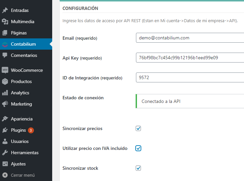Click the Entradas pushpin icon
Image resolution: width=244 pixels, height=181 pixels.
(x=5, y=10)
